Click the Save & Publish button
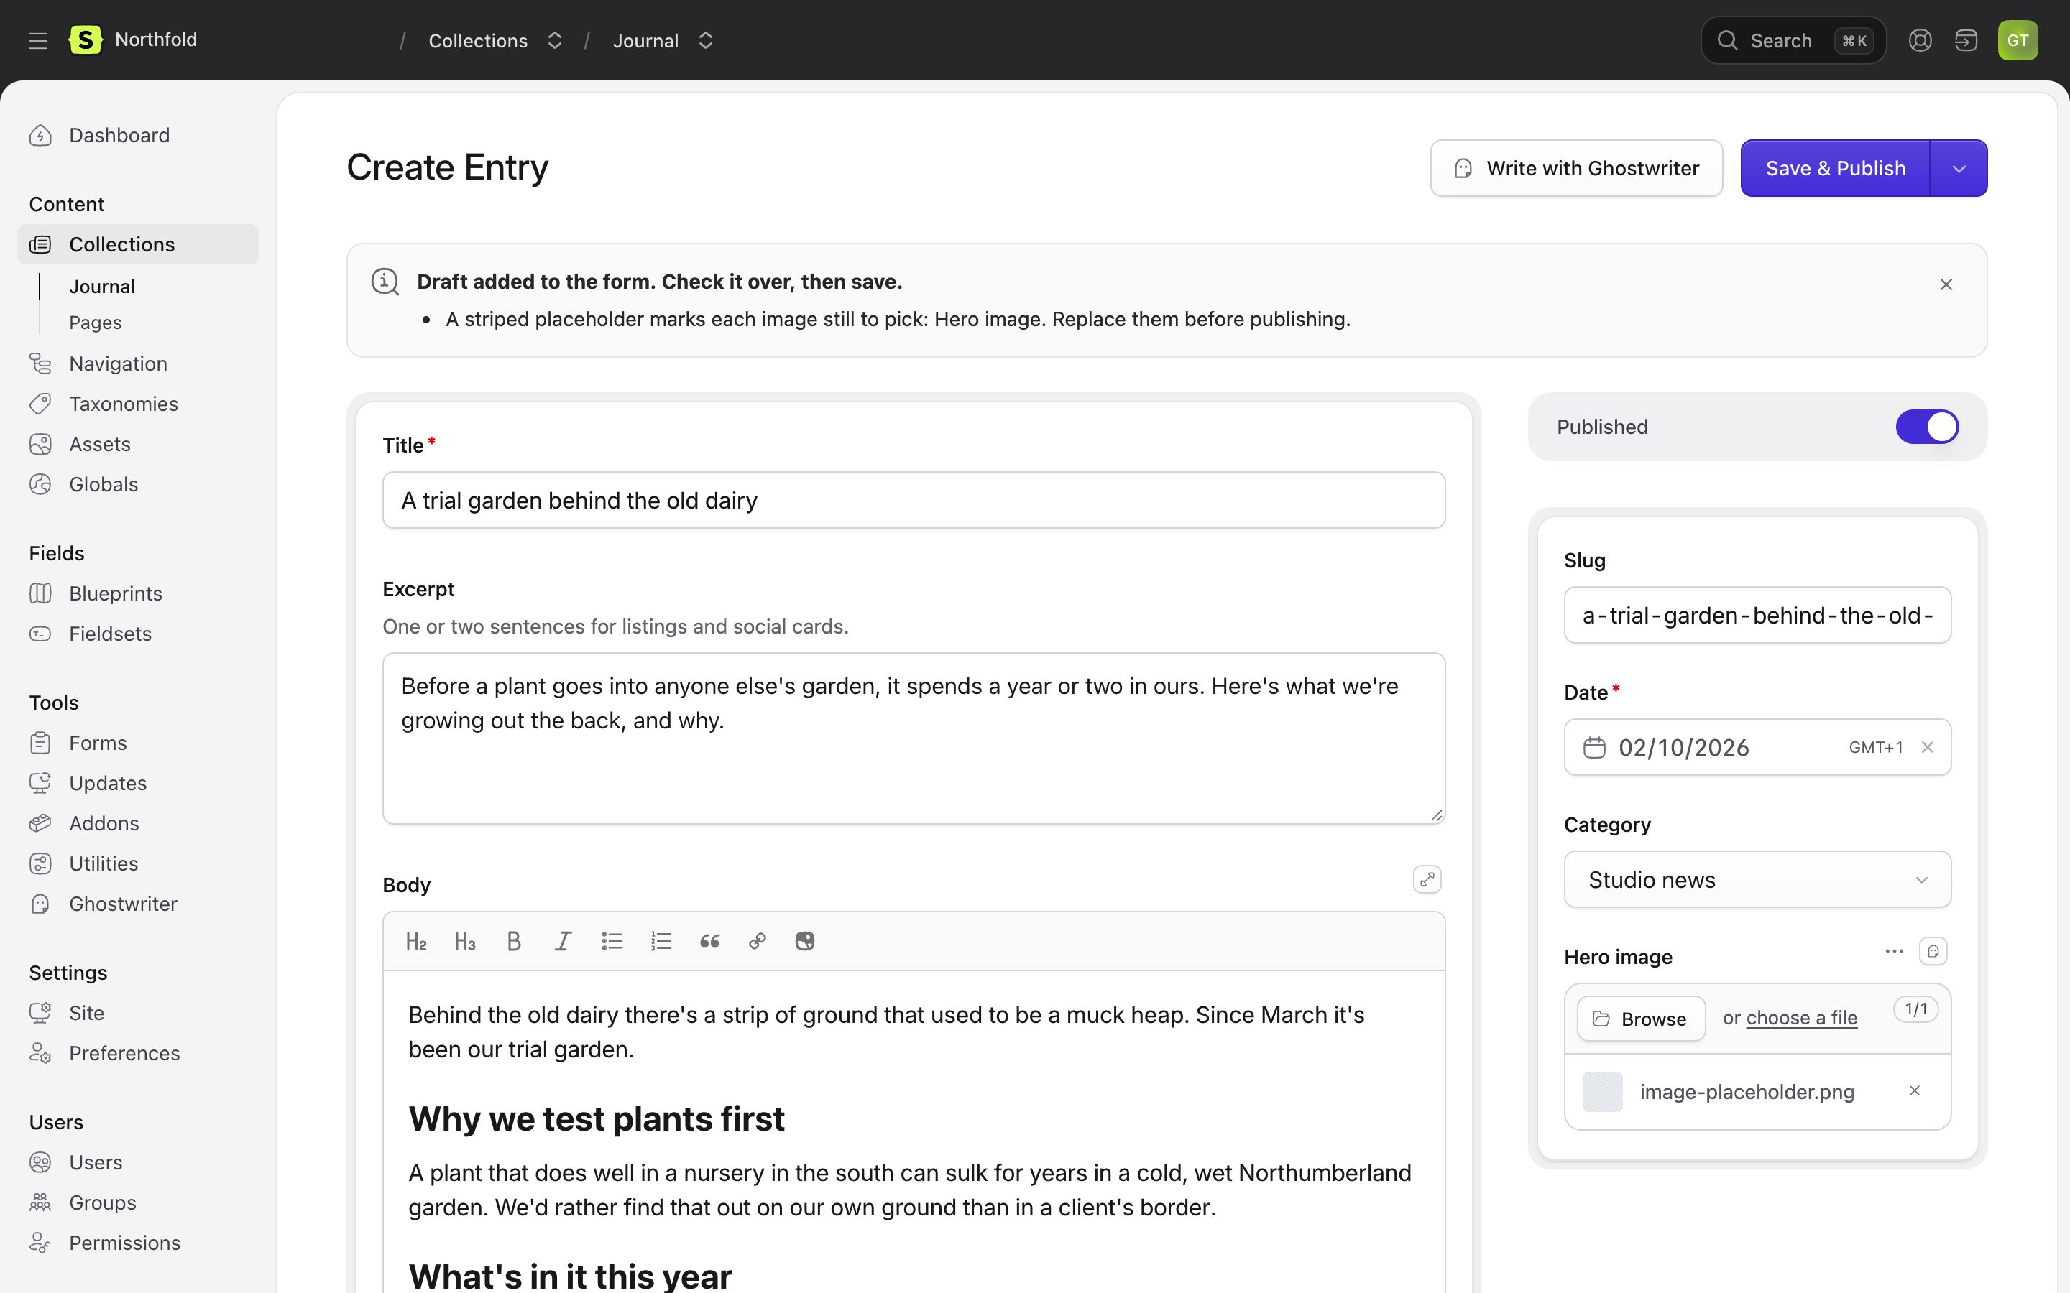The image size is (2070, 1293). (x=1836, y=169)
